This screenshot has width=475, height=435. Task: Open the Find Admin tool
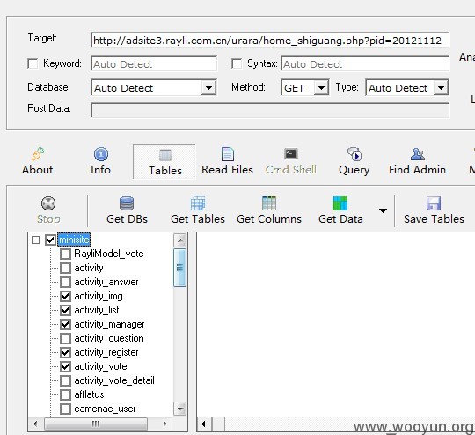[417, 161]
